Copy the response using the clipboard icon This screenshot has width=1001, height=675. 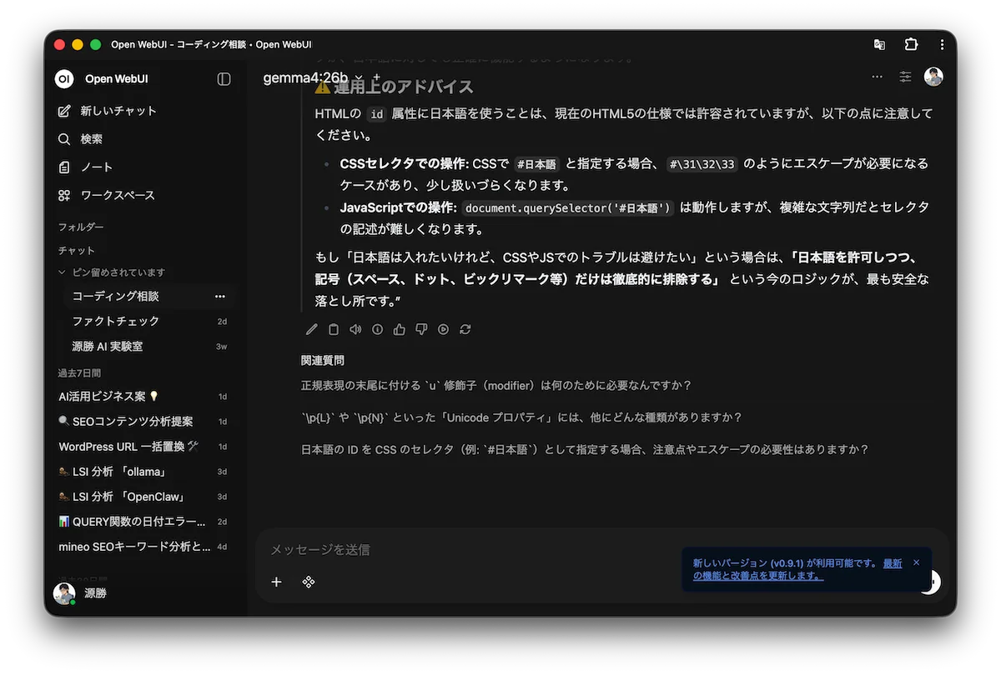pos(333,329)
